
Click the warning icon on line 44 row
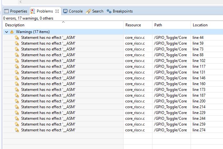click(x=17, y=38)
